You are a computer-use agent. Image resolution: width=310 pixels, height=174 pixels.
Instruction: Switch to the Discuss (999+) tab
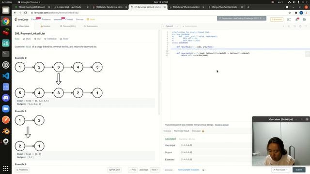tap(68, 26)
